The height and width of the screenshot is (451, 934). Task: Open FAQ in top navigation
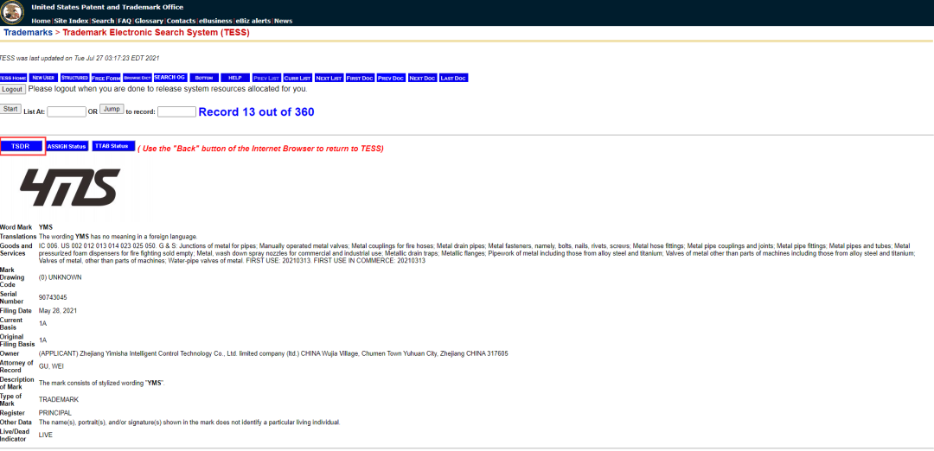[124, 21]
